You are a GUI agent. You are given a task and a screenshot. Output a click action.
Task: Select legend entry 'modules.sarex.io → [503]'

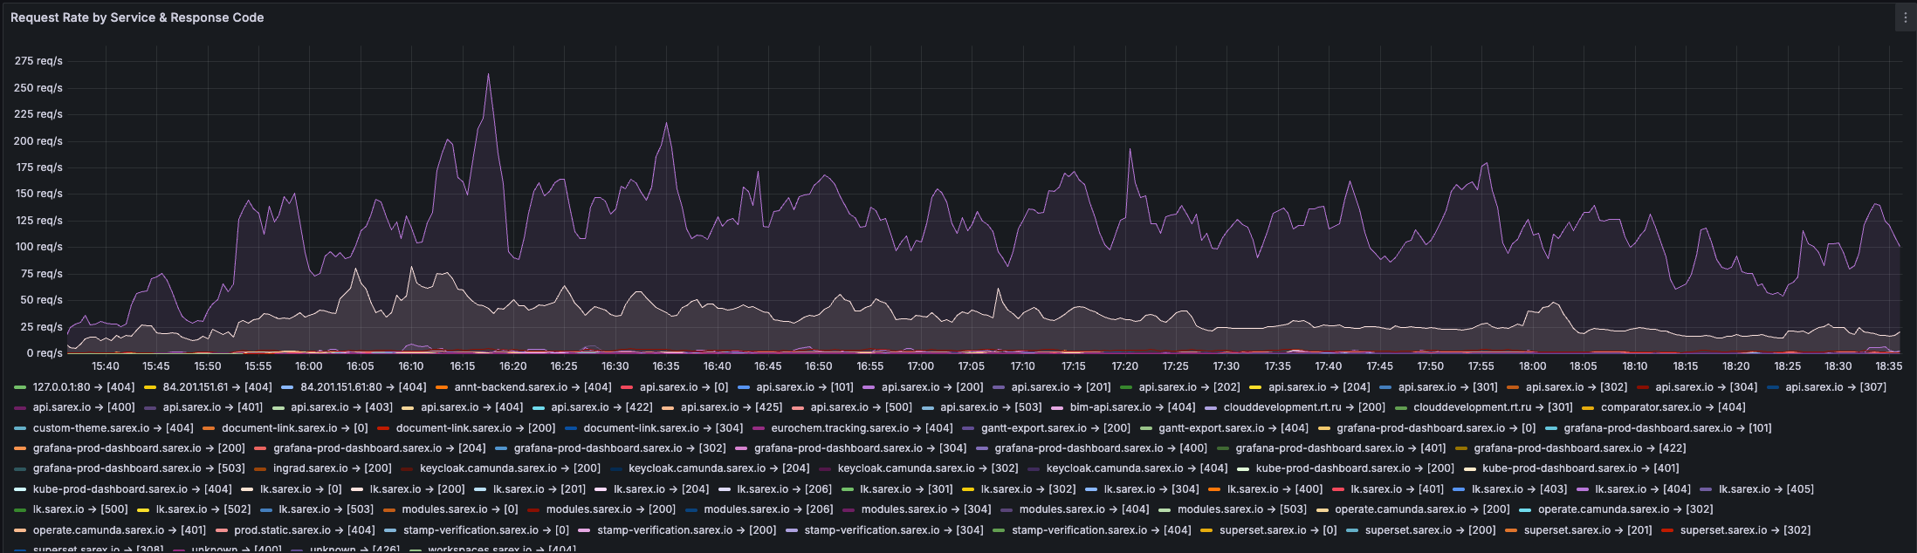pos(1242,509)
